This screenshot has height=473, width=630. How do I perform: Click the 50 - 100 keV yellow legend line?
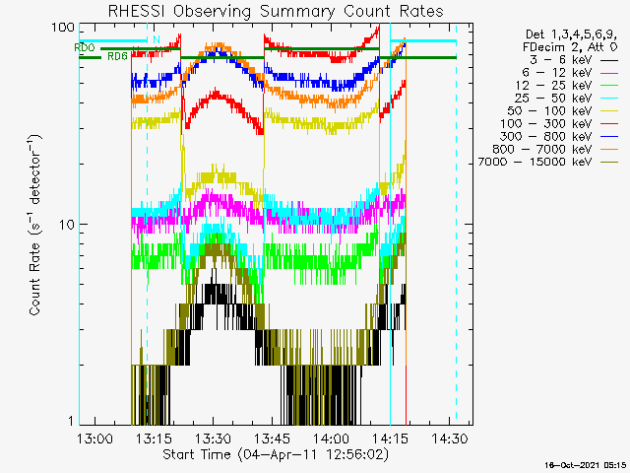[609, 111]
